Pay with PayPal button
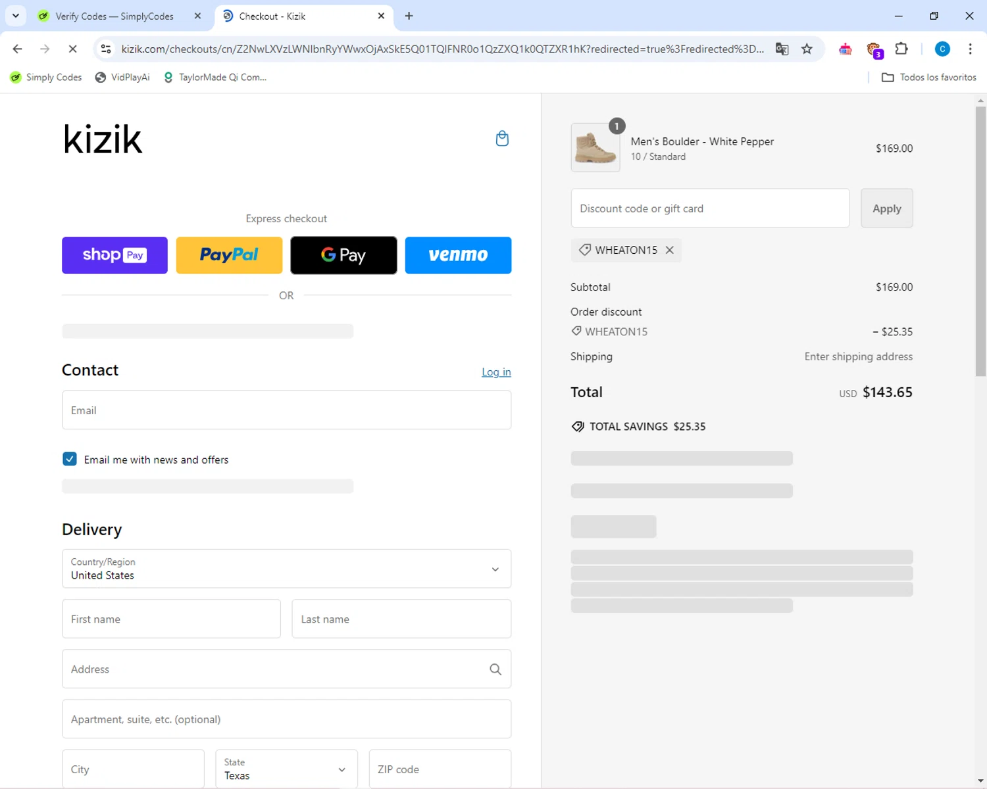This screenshot has width=987, height=789. pos(229,255)
